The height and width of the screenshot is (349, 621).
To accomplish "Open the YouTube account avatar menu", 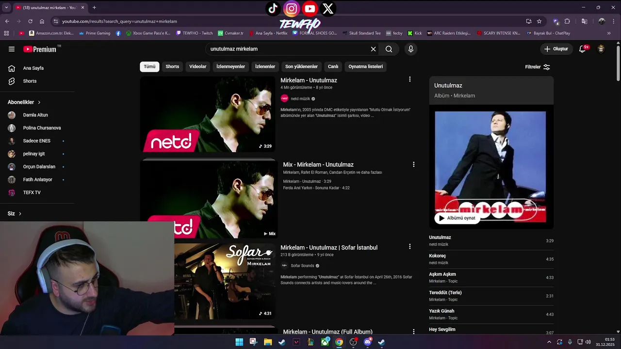I will (601, 49).
